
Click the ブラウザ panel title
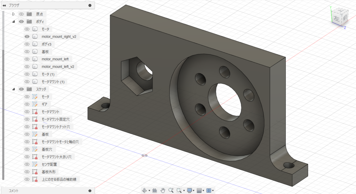click(x=14, y=5)
